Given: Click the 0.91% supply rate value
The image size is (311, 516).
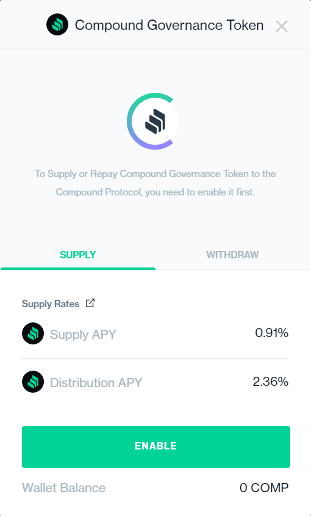Looking at the screenshot, I should click(x=272, y=333).
